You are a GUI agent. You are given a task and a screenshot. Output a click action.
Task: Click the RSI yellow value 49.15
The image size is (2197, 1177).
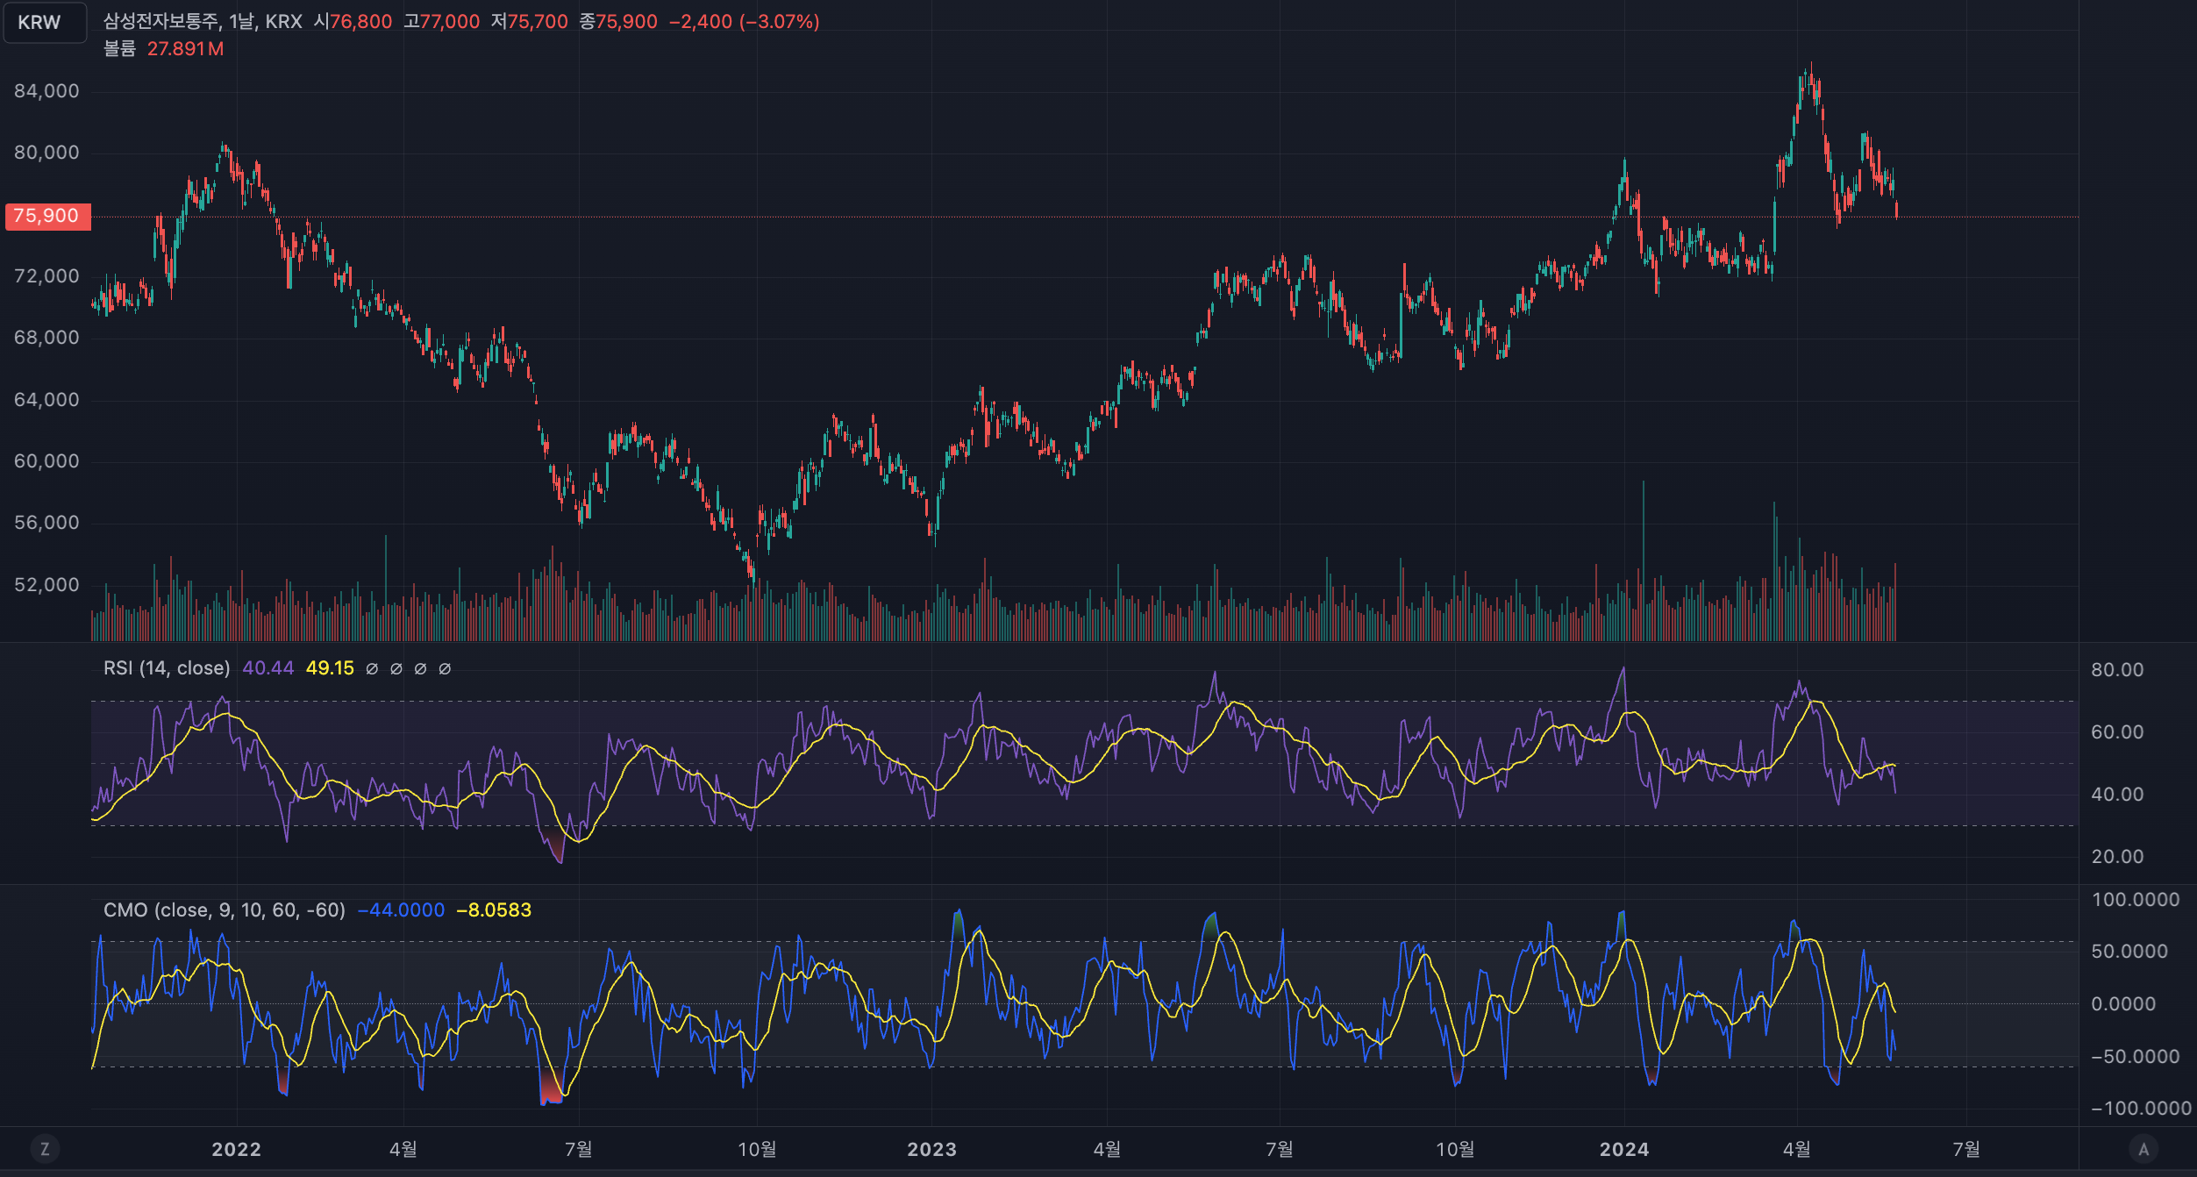click(x=330, y=668)
